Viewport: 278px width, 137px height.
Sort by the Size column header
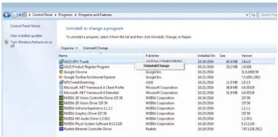click(x=229, y=56)
